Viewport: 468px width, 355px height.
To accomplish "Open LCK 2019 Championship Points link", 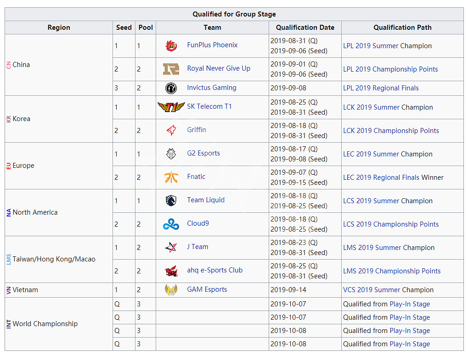I will (391, 131).
